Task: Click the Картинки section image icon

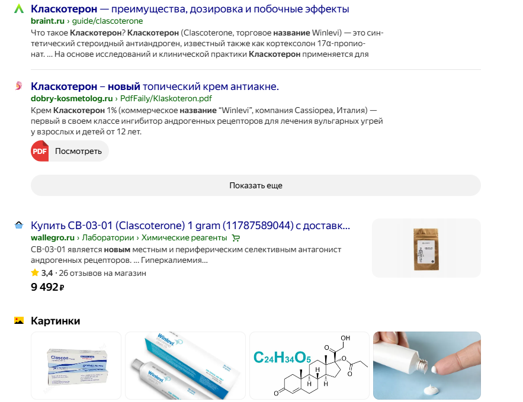Action: [19, 321]
